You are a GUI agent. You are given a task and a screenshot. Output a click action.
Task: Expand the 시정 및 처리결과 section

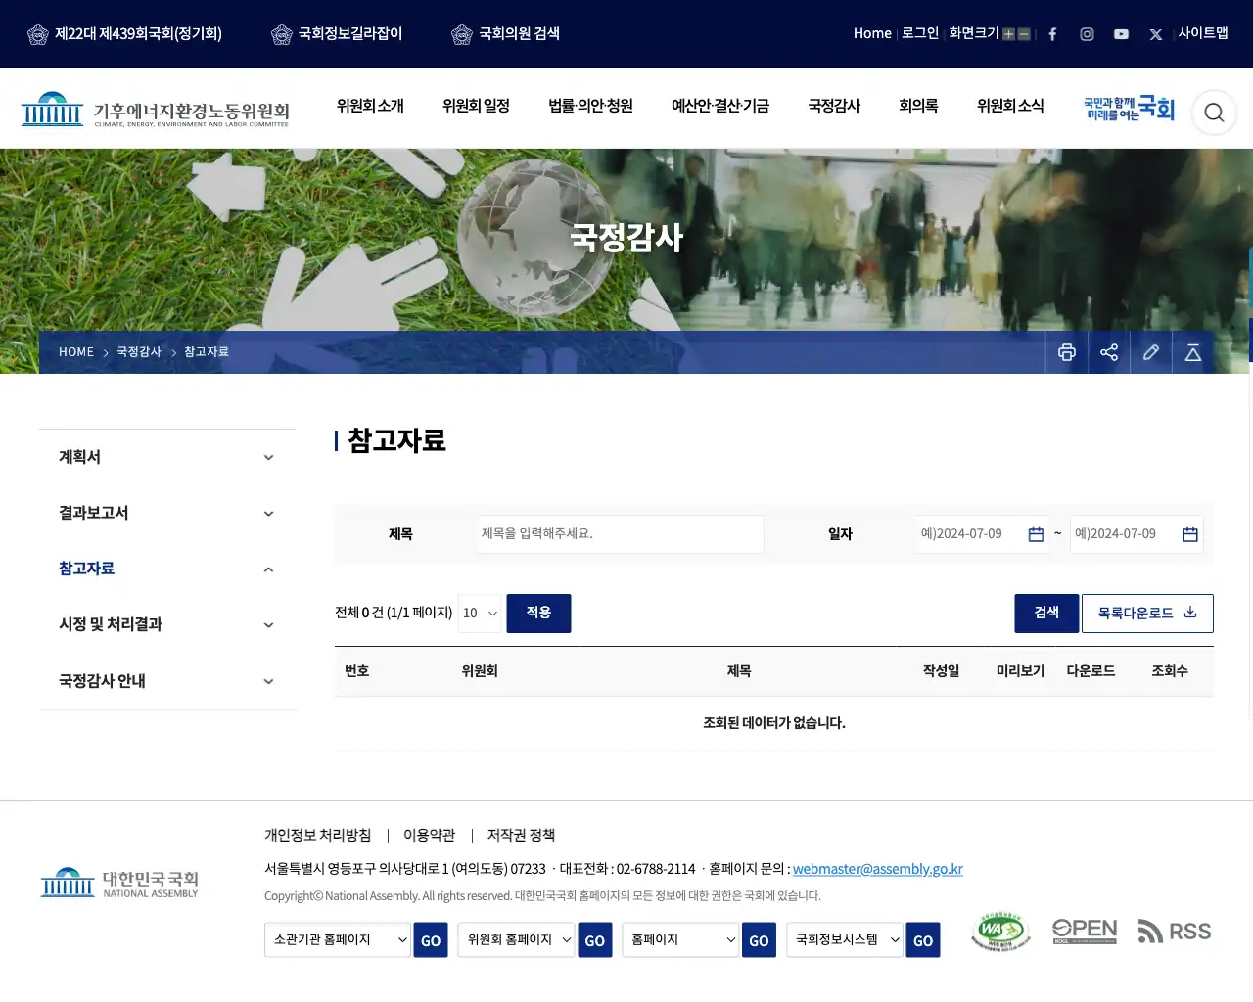click(167, 624)
